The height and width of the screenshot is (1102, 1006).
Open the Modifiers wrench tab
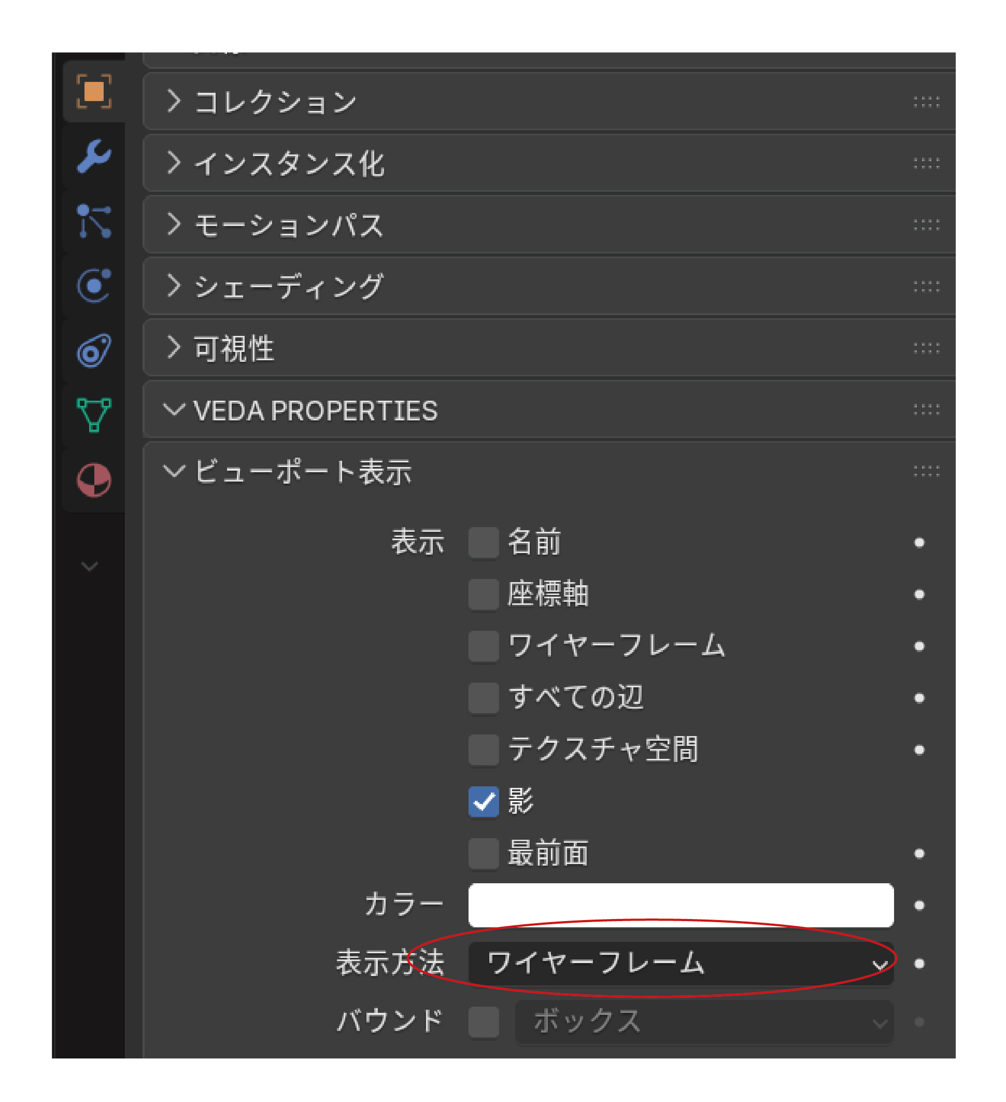click(x=94, y=157)
